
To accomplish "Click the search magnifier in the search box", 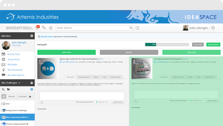I will point(131,28).
